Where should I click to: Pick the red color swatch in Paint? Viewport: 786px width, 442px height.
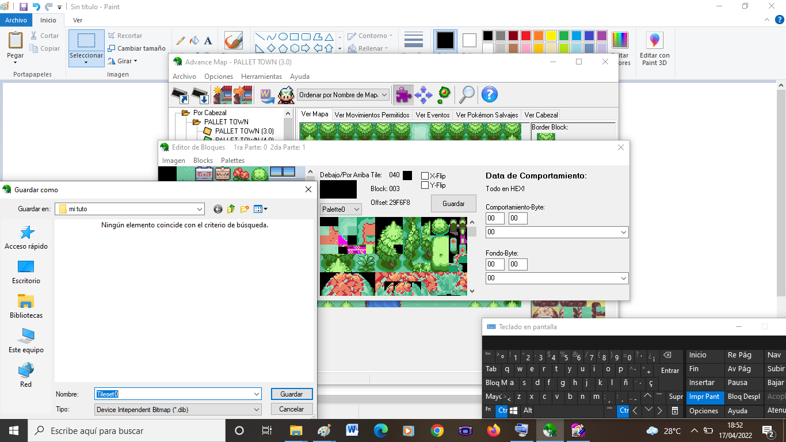tap(525, 36)
